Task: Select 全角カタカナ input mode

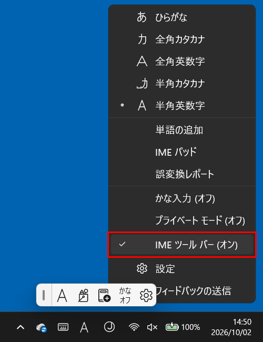Action: click(x=182, y=39)
